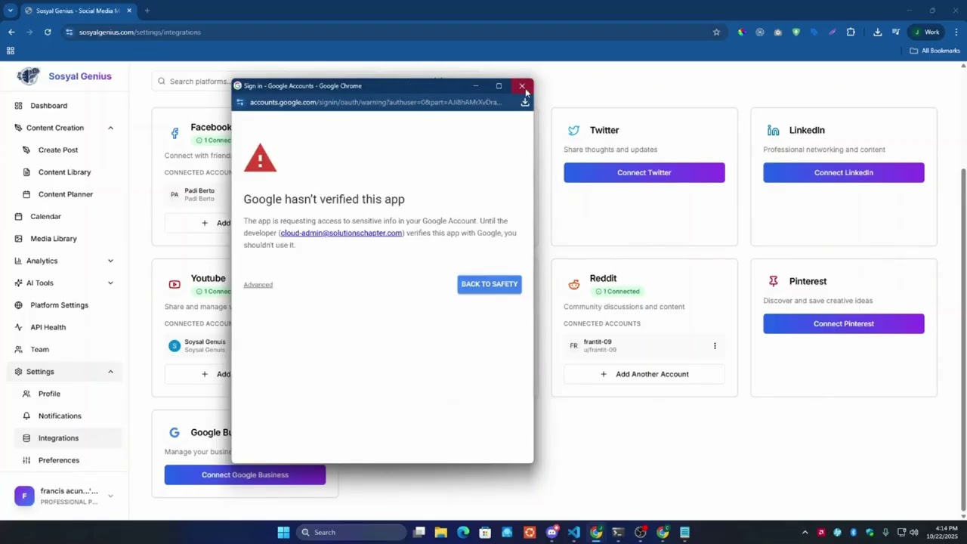Show hidden system tray icons
Screen dimensions: 967x544
coord(805,532)
